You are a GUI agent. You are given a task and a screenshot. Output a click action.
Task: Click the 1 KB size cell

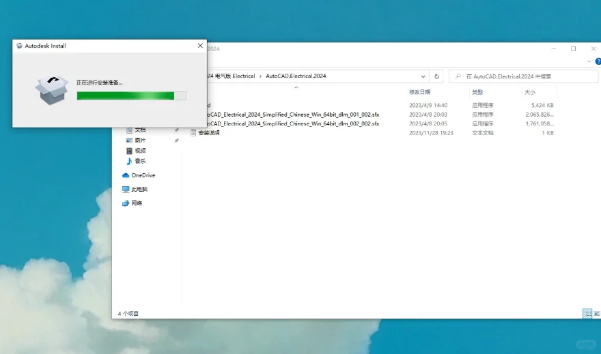point(548,133)
